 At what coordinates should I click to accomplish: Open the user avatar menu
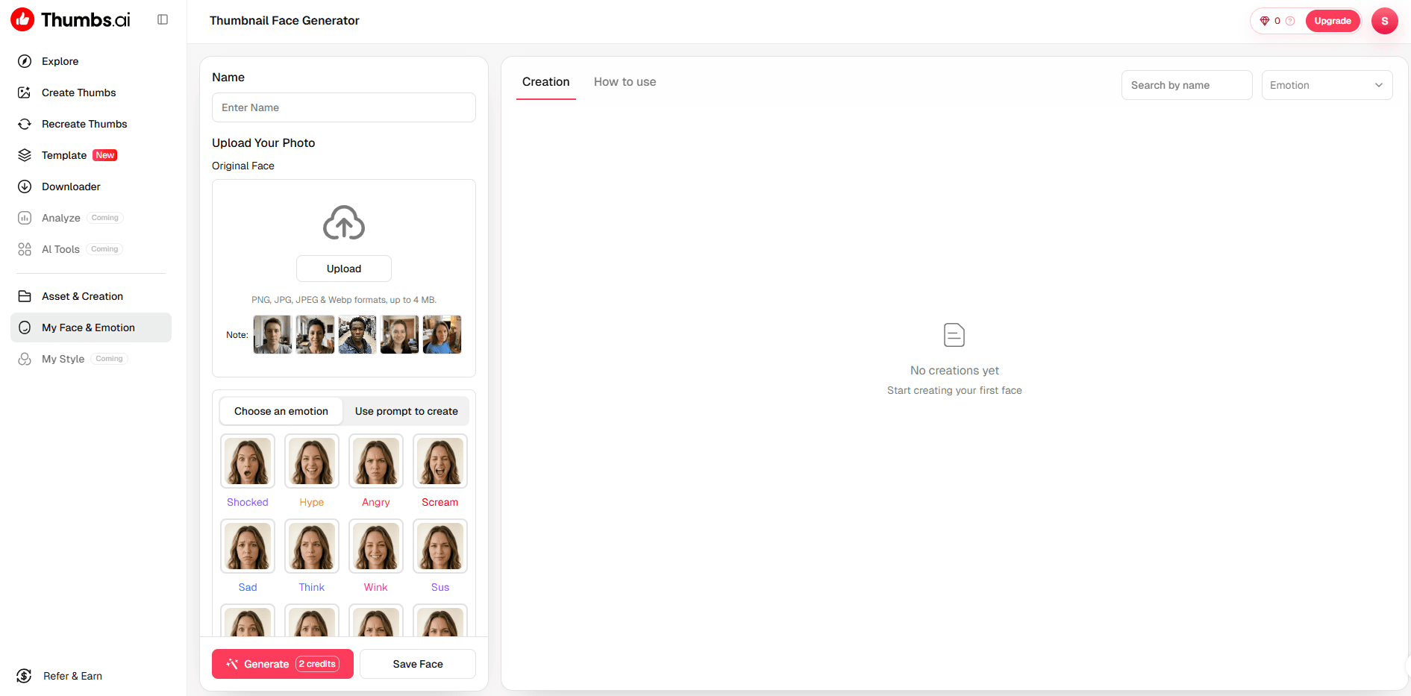[1385, 21]
